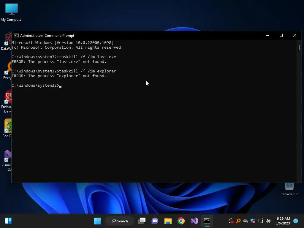Click the 'process "lass.exe" not found' error line
Image resolution: width=304 pixels, height=228 pixels.
[59, 62]
